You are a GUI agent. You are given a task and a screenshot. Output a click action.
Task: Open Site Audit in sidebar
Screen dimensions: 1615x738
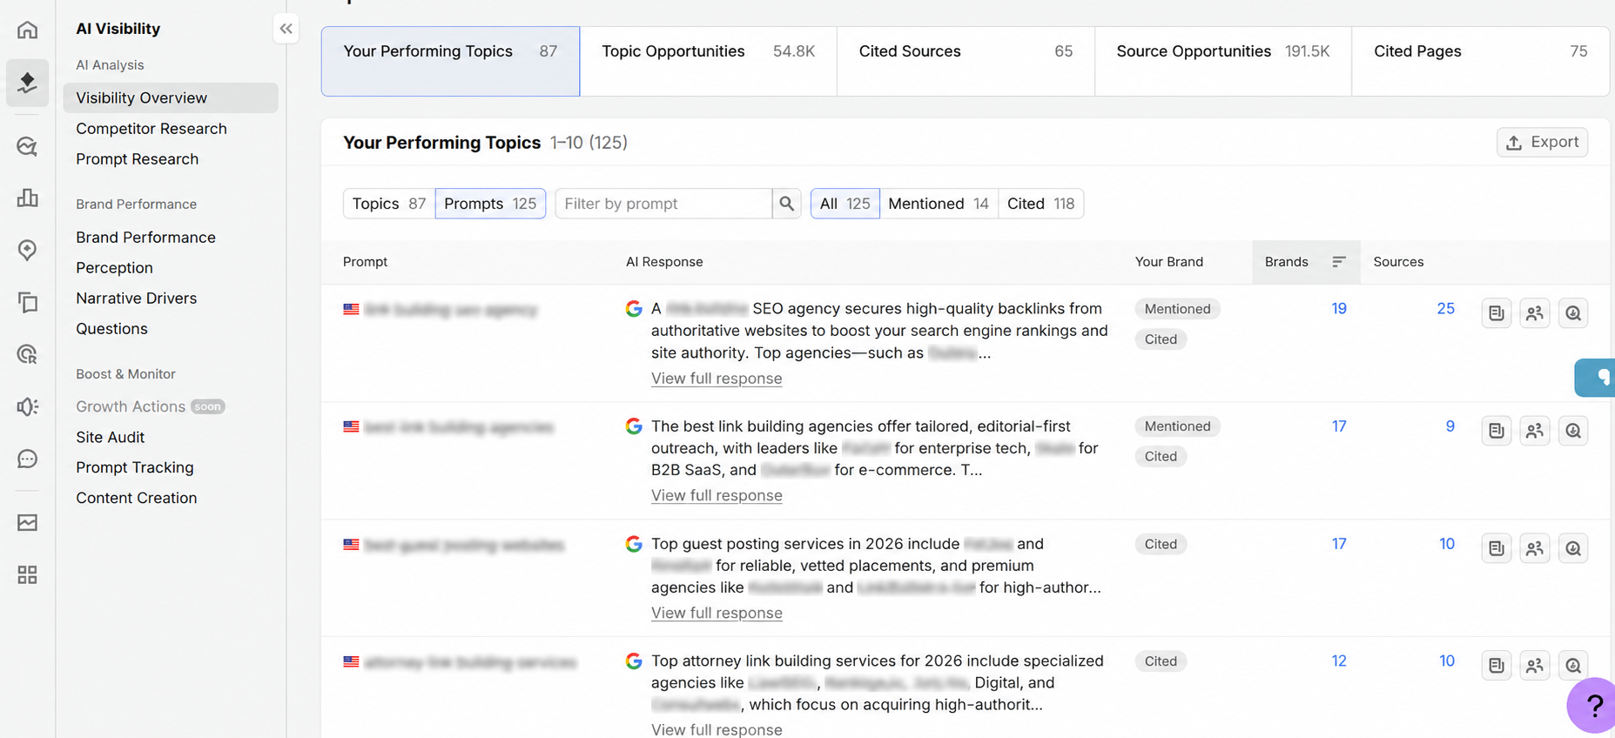pyautogui.click(x=111, y=437)
